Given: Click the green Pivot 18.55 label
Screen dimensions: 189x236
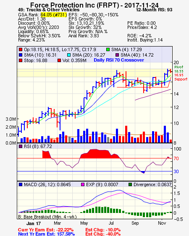Looking at the screenshot, I should pos(179,69).
